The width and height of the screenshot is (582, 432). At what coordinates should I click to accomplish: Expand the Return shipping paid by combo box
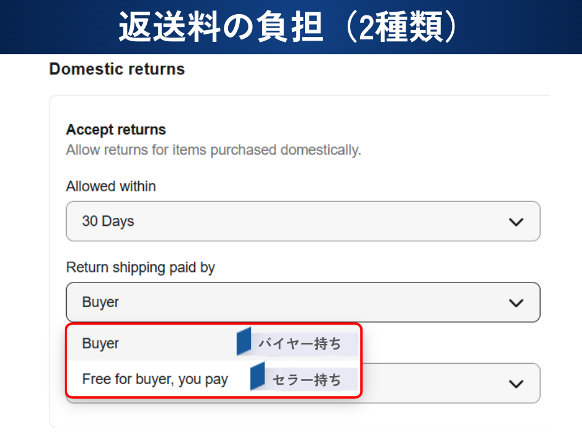pos(302,302)
